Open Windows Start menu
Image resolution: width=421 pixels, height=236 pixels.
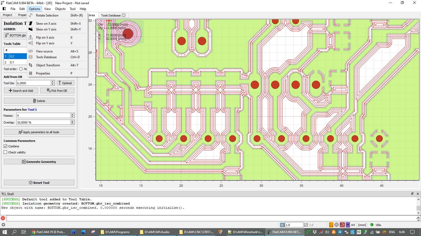tap(4, 232)
